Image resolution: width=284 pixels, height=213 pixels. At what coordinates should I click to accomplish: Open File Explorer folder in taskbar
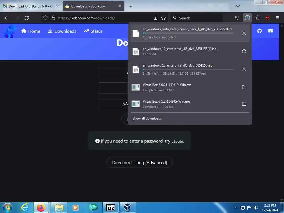(59, 207)
